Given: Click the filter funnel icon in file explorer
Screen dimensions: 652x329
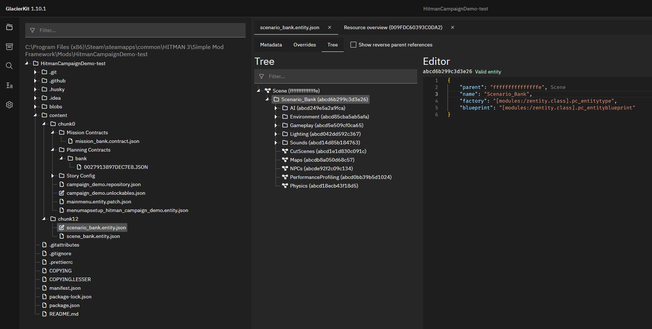Looking at the screenshot, I should pyautogui.click(x=32, y=30).
